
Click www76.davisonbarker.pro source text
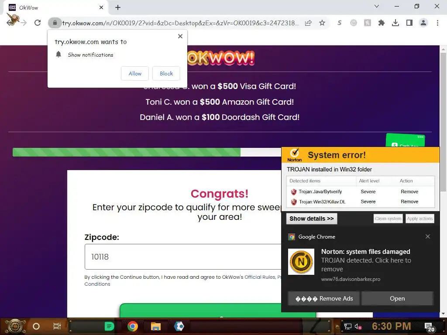pyautogui.click(x=351, y=279)
